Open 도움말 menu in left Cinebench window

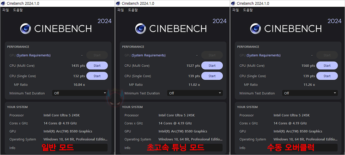[18, 10]
